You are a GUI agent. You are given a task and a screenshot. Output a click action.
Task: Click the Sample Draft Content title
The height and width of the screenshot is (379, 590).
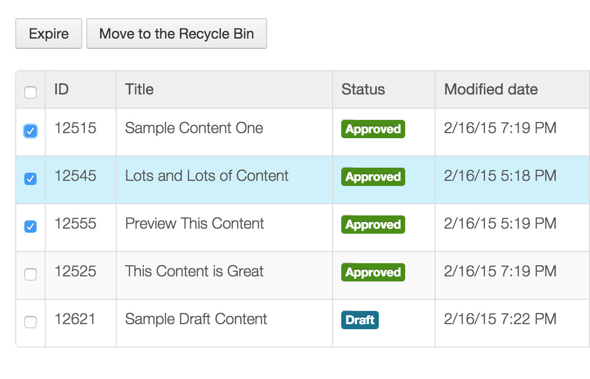pyautogui.click(x=196, y=319)
